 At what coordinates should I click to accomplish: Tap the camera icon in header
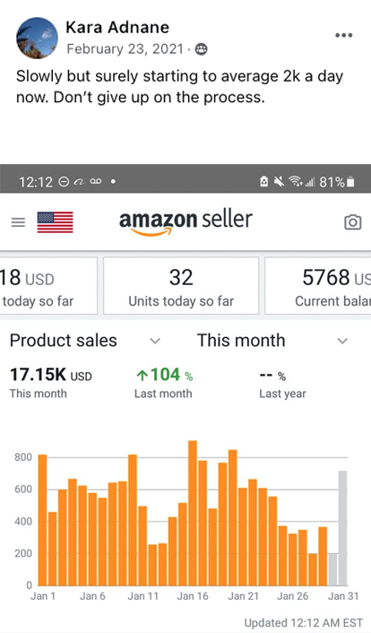[352, 222]
